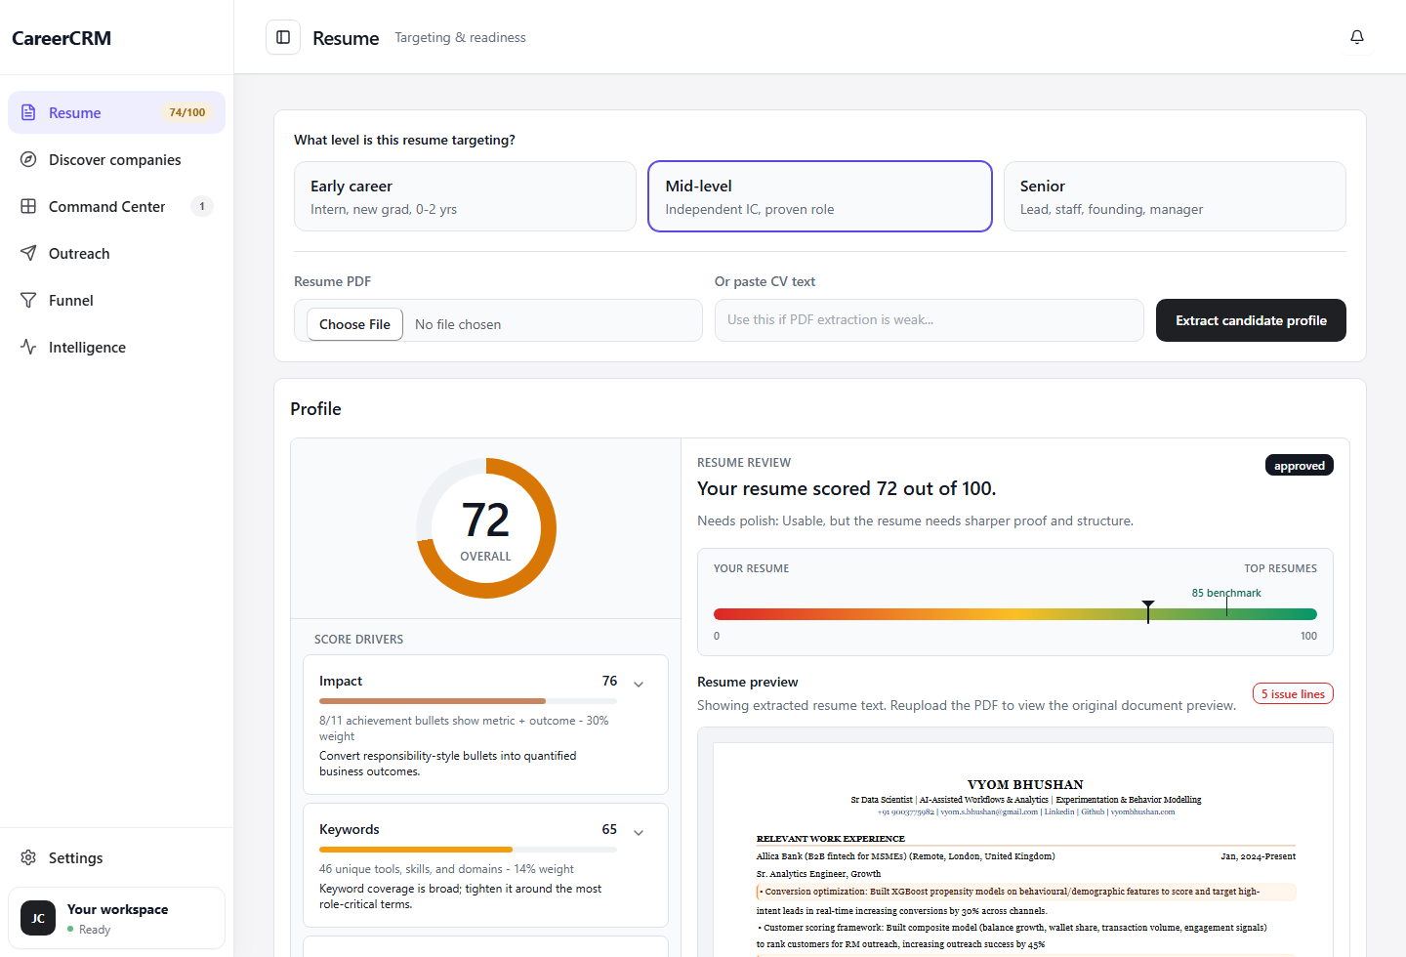The image size is (1406, 957).
Task: Click 'No file chosen' text
Action: 458,324
